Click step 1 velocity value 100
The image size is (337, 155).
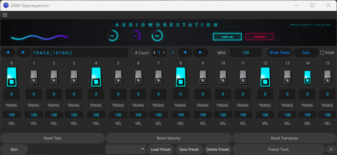pos(34,115)
